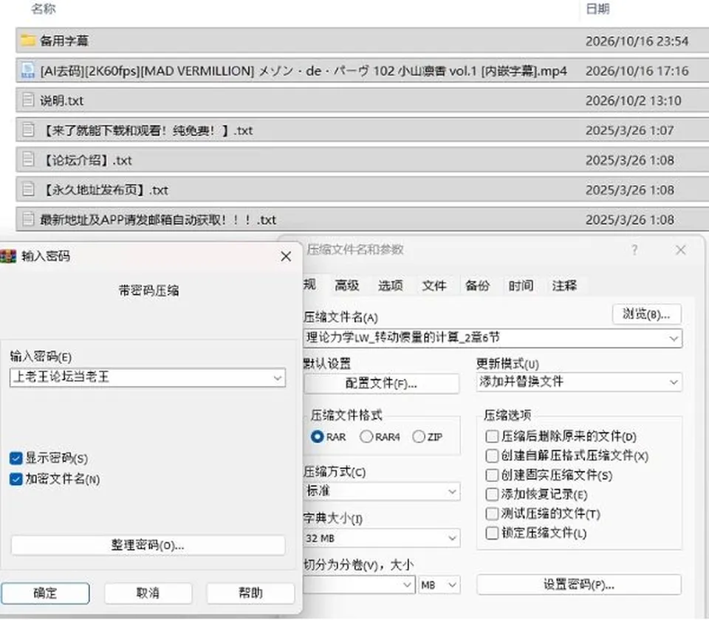Enable 创建自解压格式压缩文件 checkbox
709x620 pixels.
point(492,455)
